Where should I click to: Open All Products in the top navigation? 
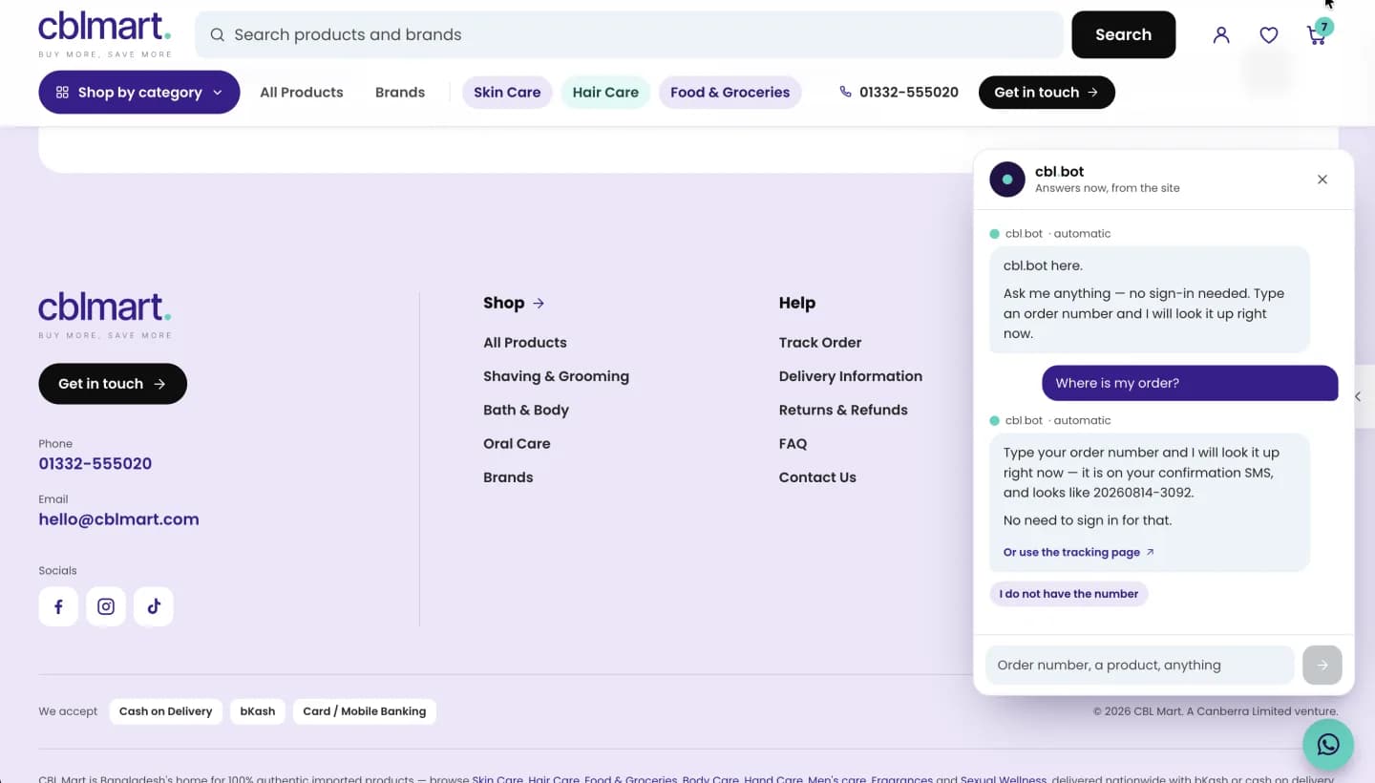coord(302,93)
